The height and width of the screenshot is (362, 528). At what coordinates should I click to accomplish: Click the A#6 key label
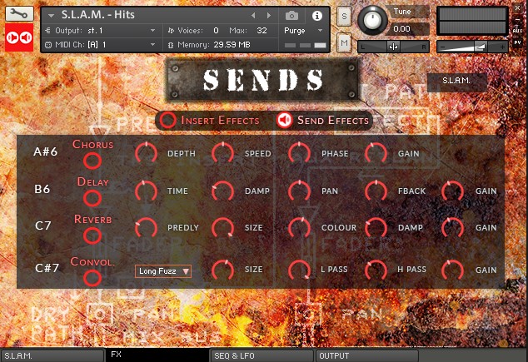tap(46, 151)
